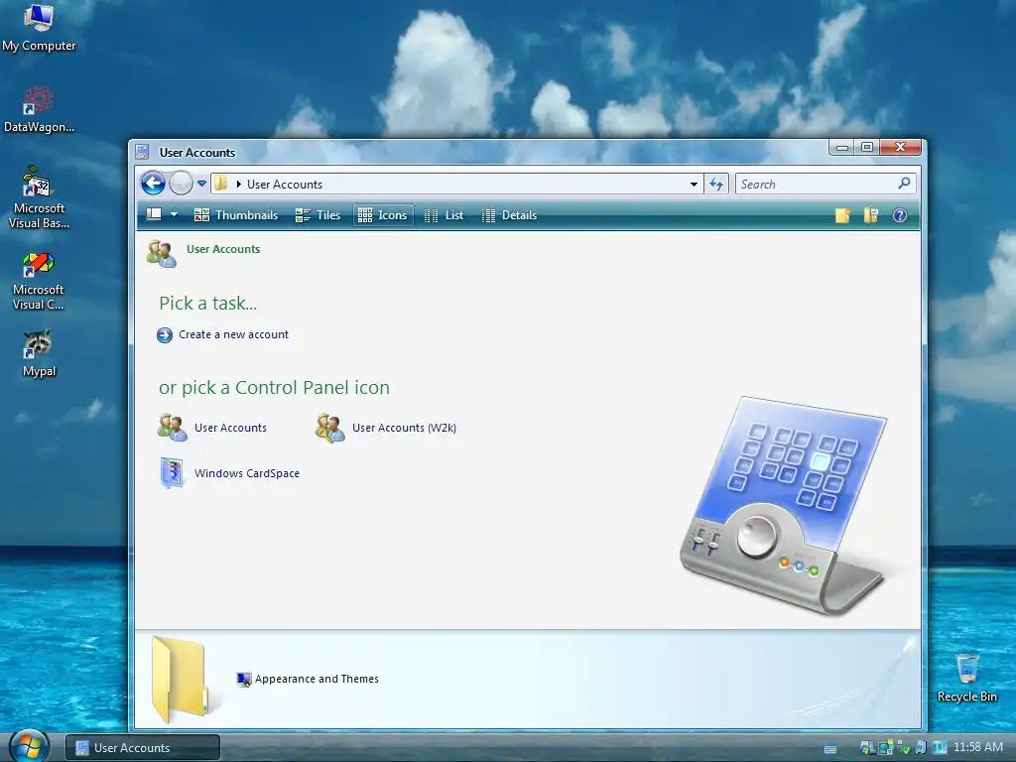Open Help via the blue question mark
The width and height of the screenshot is (1016, 762).
[900, 215]
